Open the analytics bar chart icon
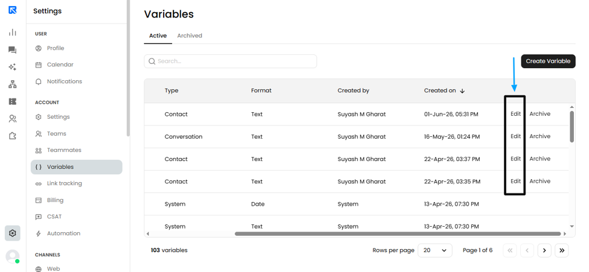 click(x=13, y=33)
